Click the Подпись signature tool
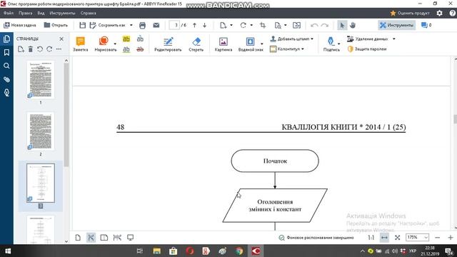The height and width of the screenshot is (257, 457). (x=331, y=44)
